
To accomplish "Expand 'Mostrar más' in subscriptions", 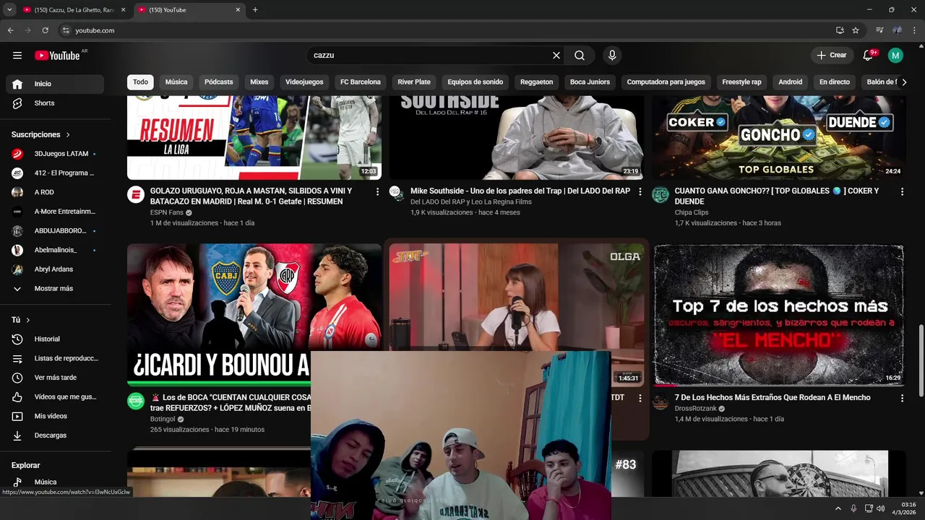I will [53, 288].
